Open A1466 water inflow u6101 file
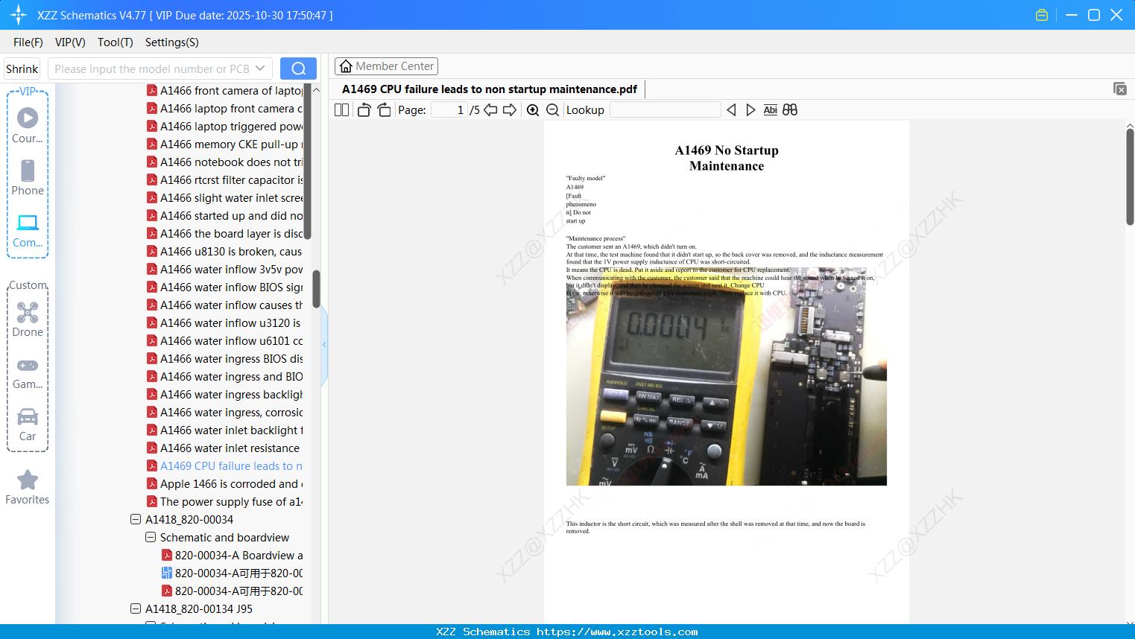Viewport: 1135px width, 639px height. (x=224, y=340)
